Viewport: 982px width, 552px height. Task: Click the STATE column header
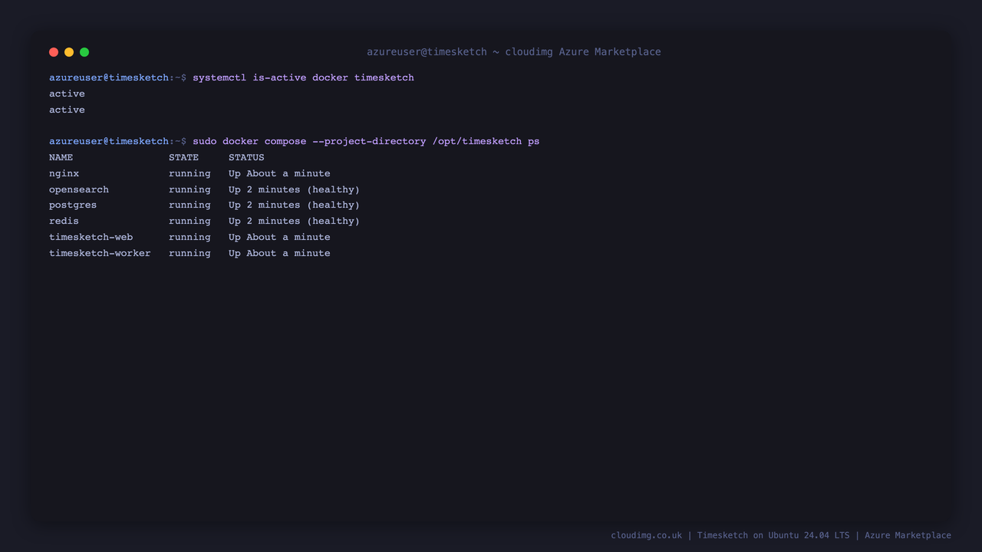pyautogui.click(x=183, y=157)
